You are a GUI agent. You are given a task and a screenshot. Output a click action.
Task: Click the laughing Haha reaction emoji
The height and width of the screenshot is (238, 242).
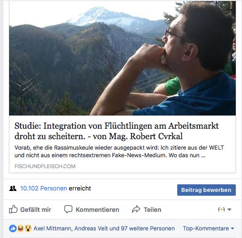pos(20,228)
